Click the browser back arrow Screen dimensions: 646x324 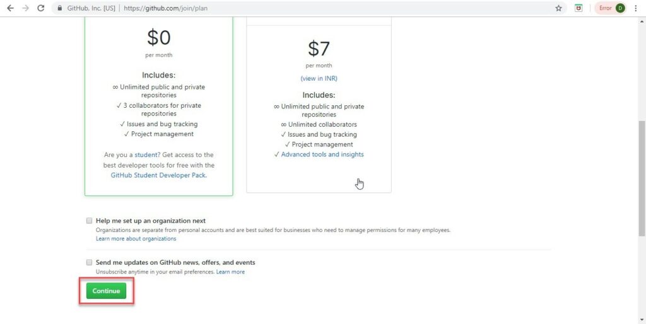[10, 8]
